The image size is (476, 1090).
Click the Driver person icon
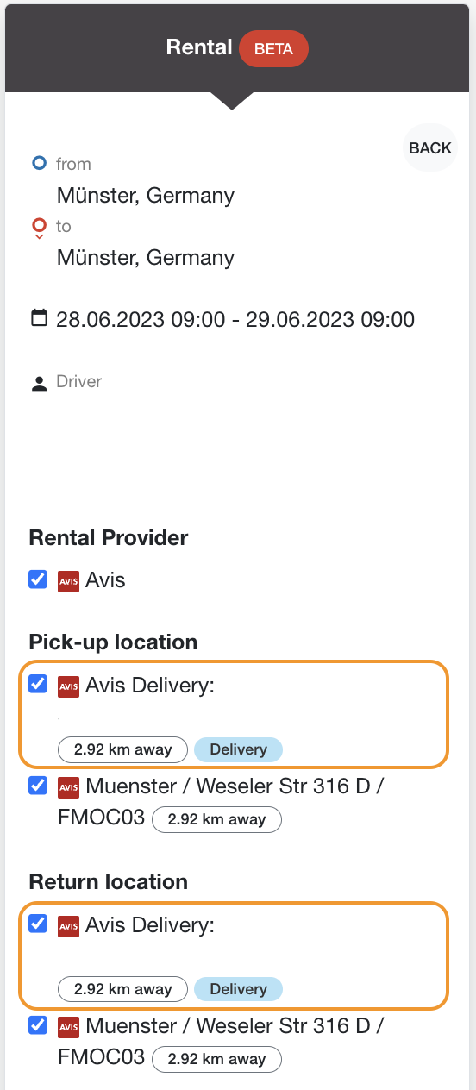pos(39,383)
